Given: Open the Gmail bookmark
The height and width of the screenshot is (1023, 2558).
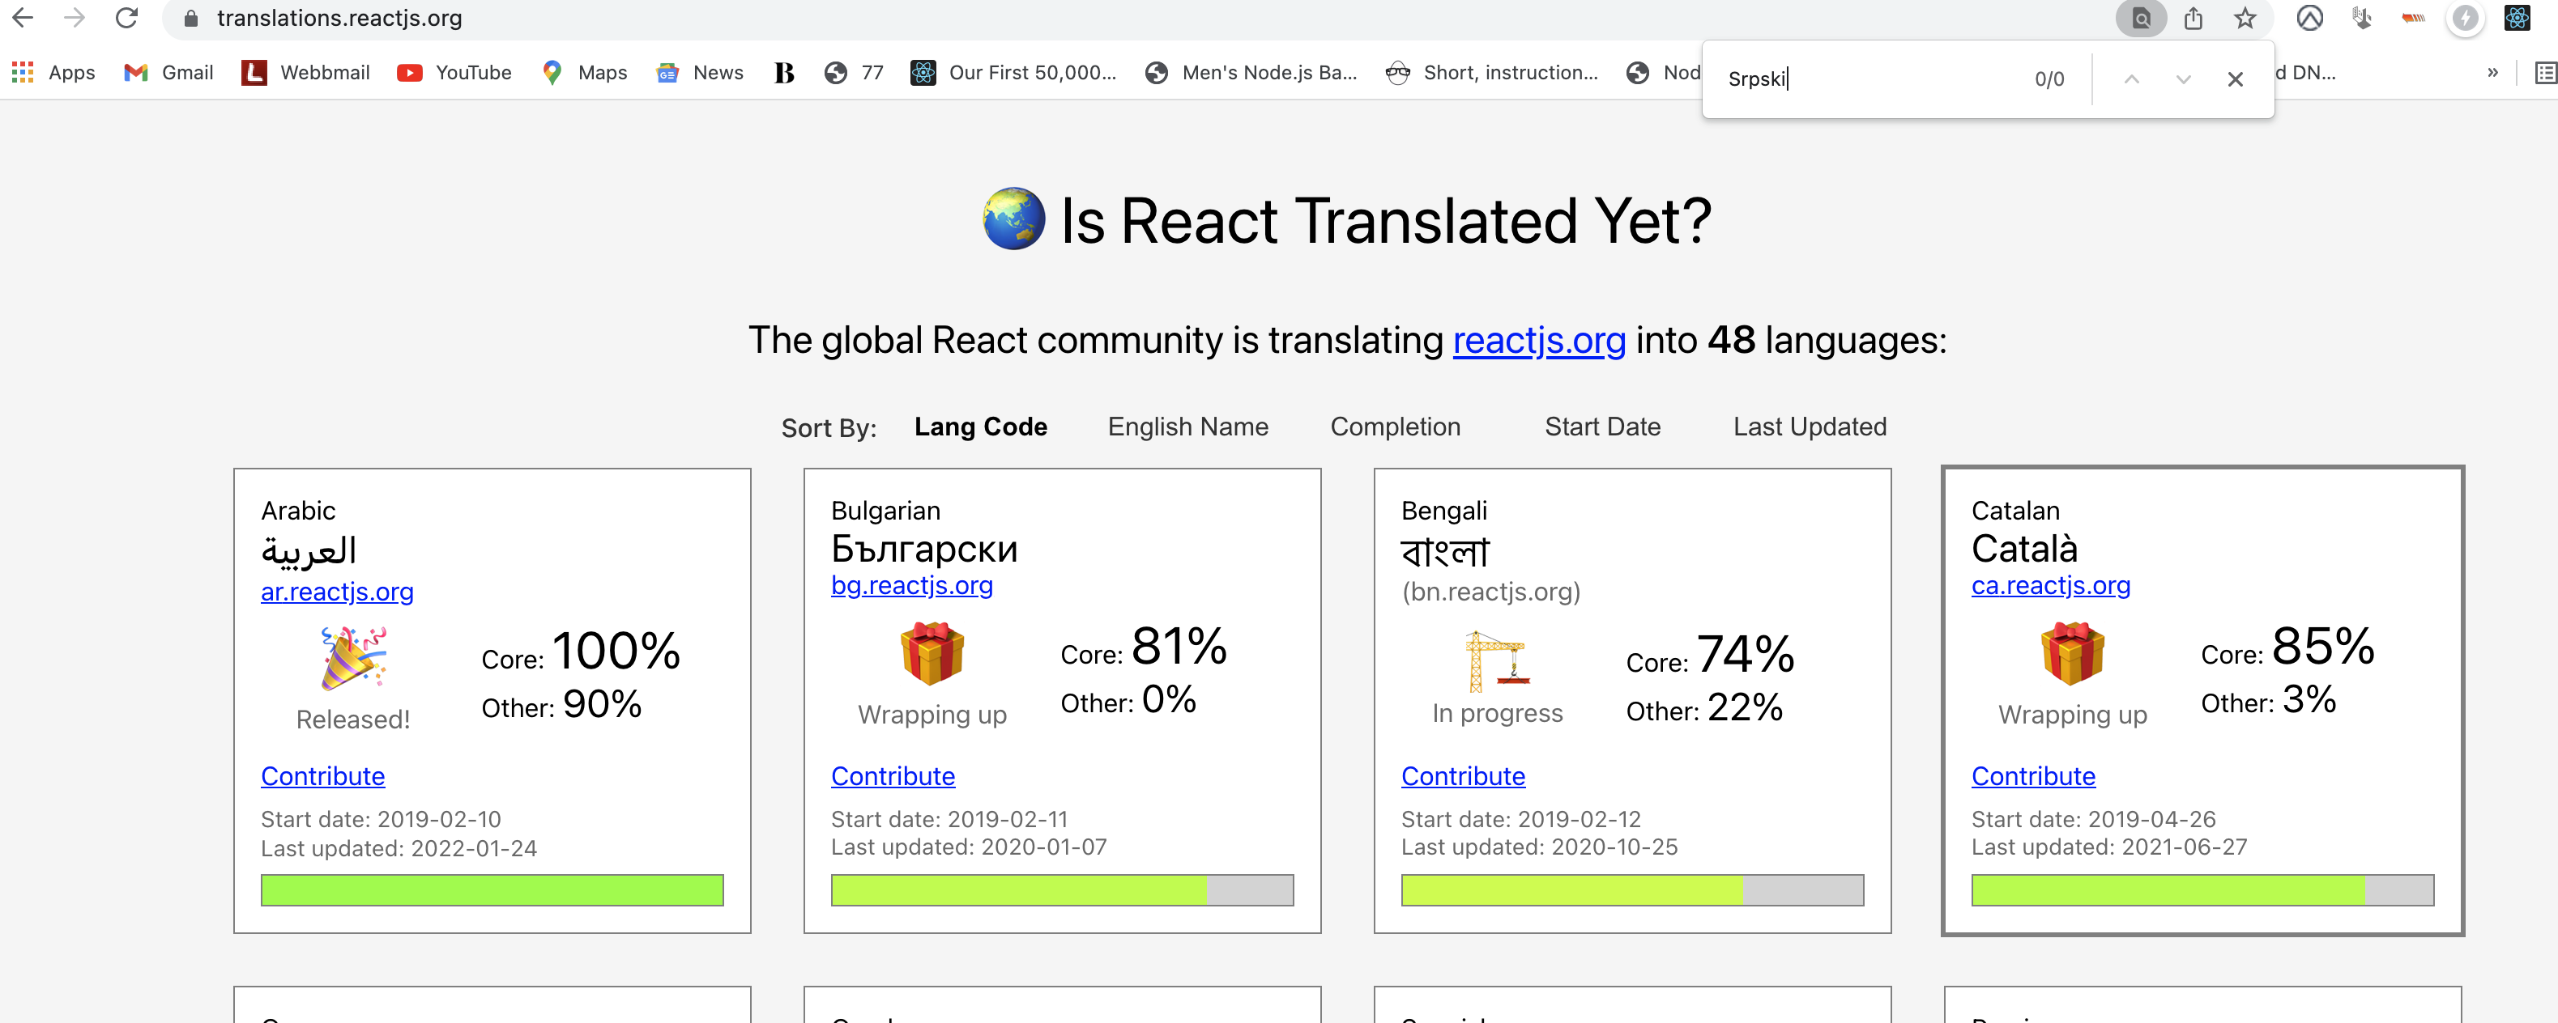Looking at the screenshot, I should tap(168, 72).
